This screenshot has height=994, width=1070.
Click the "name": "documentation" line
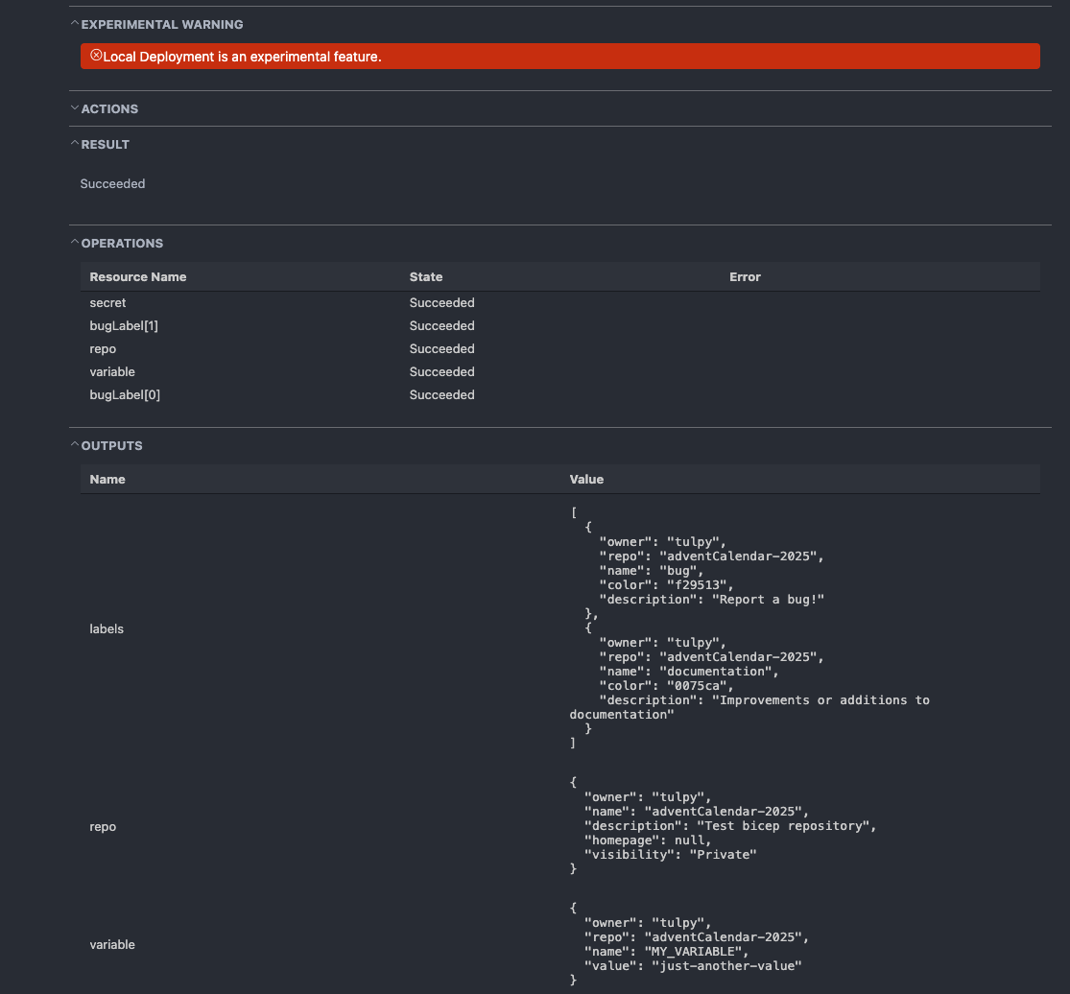tap(688, 672)
